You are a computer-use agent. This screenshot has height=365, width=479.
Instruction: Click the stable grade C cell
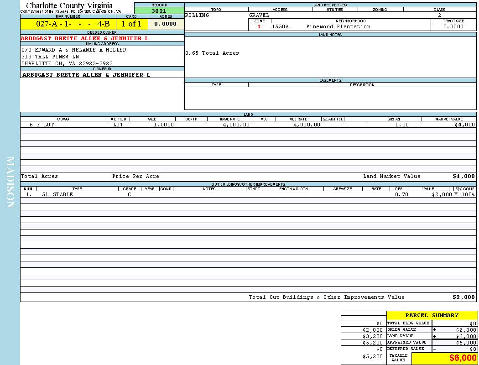[130, 195]
